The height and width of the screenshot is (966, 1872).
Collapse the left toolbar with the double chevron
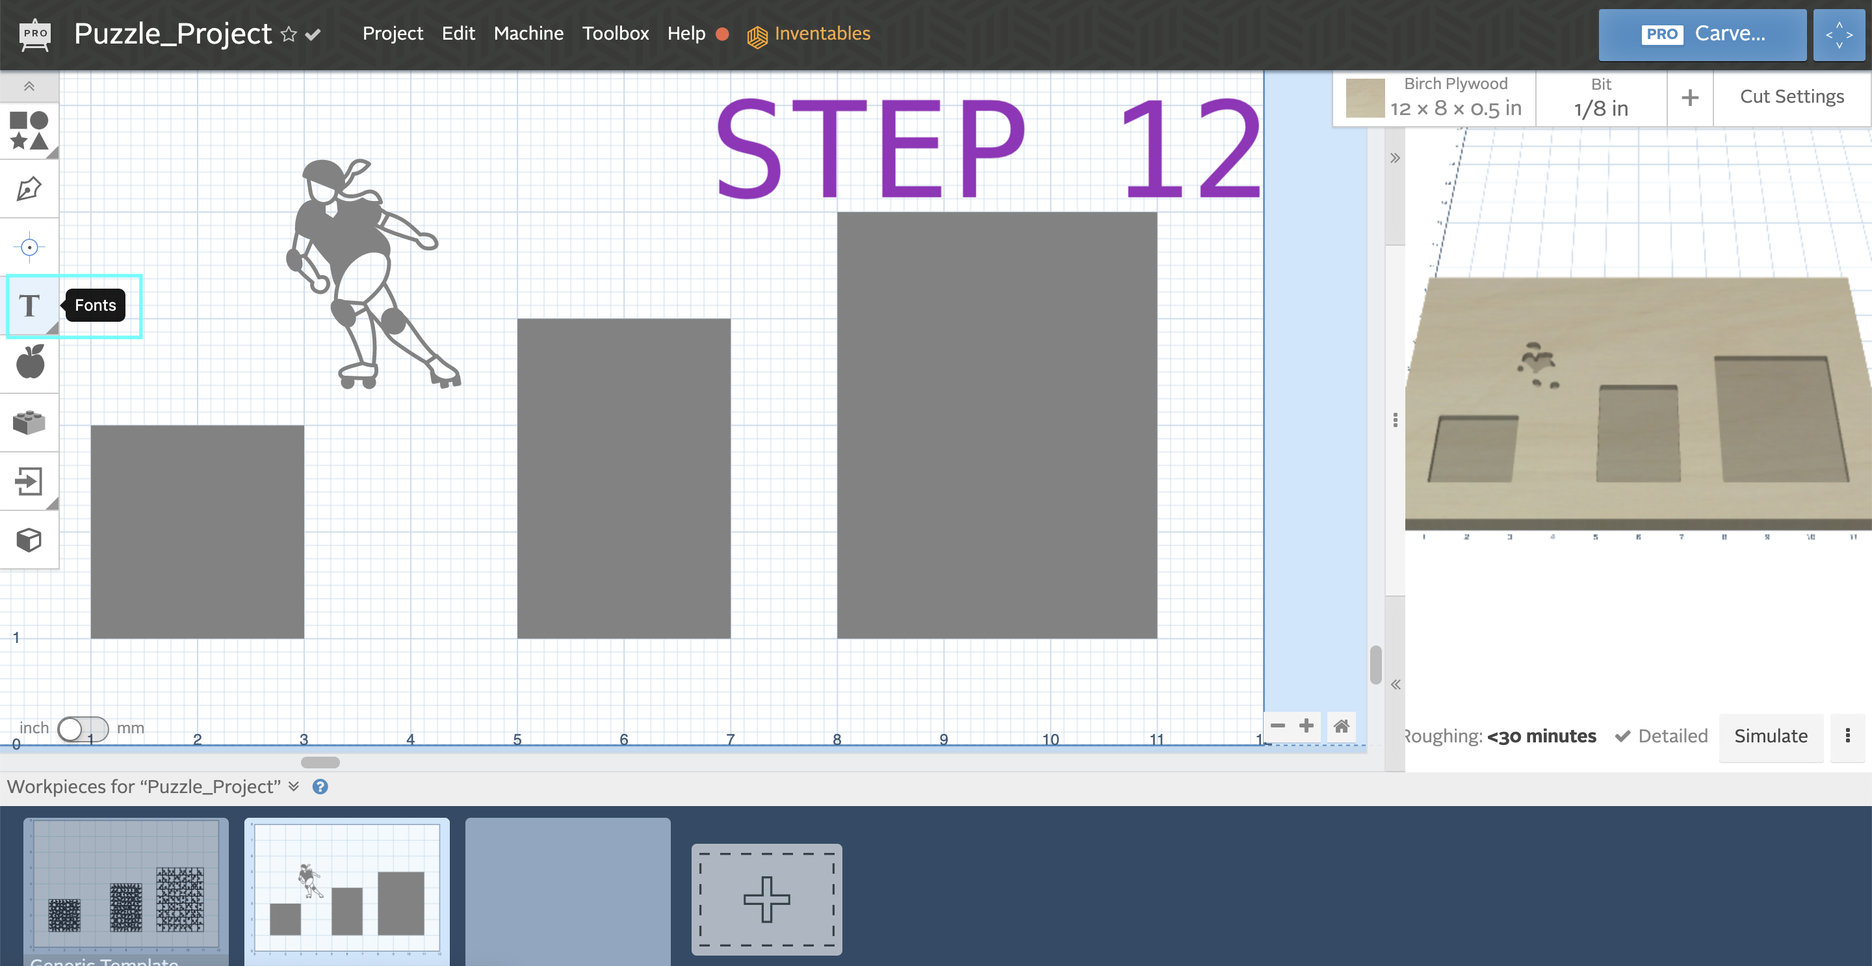[29, 86]
